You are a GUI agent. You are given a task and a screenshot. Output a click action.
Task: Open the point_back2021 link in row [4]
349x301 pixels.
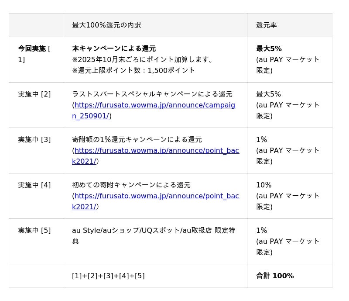tap(157, 196)
